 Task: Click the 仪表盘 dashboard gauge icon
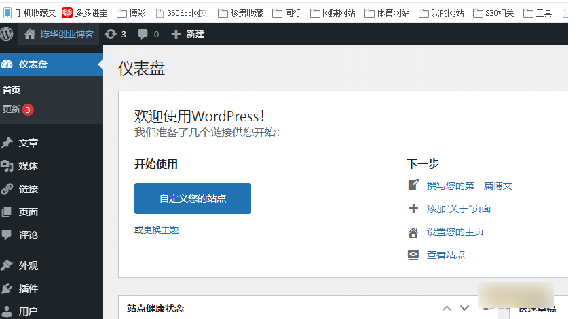pos(7,64)
